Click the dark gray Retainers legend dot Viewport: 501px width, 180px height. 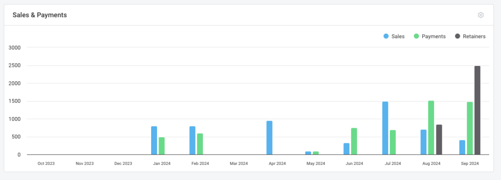click(457, 36)
